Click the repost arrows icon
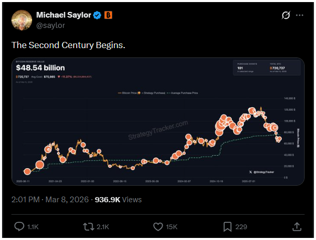 (x=89, y=227)
